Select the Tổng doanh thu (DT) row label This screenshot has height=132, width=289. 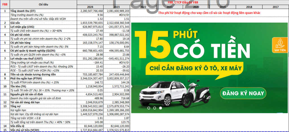(x=24, y=11)
